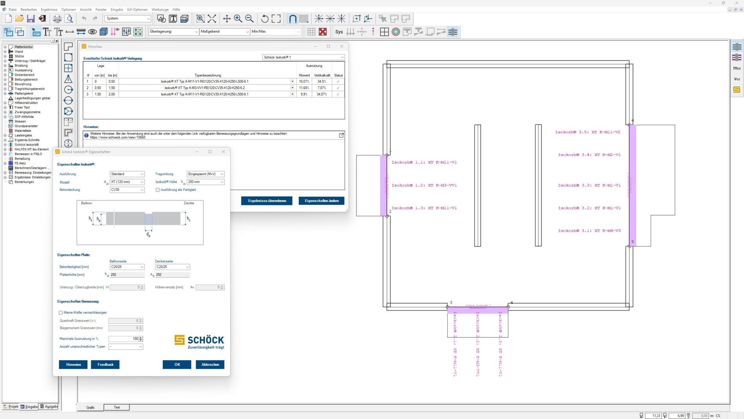Click the rotate refresh arrow icon
The image size is (744, 419).
(265, 18)
